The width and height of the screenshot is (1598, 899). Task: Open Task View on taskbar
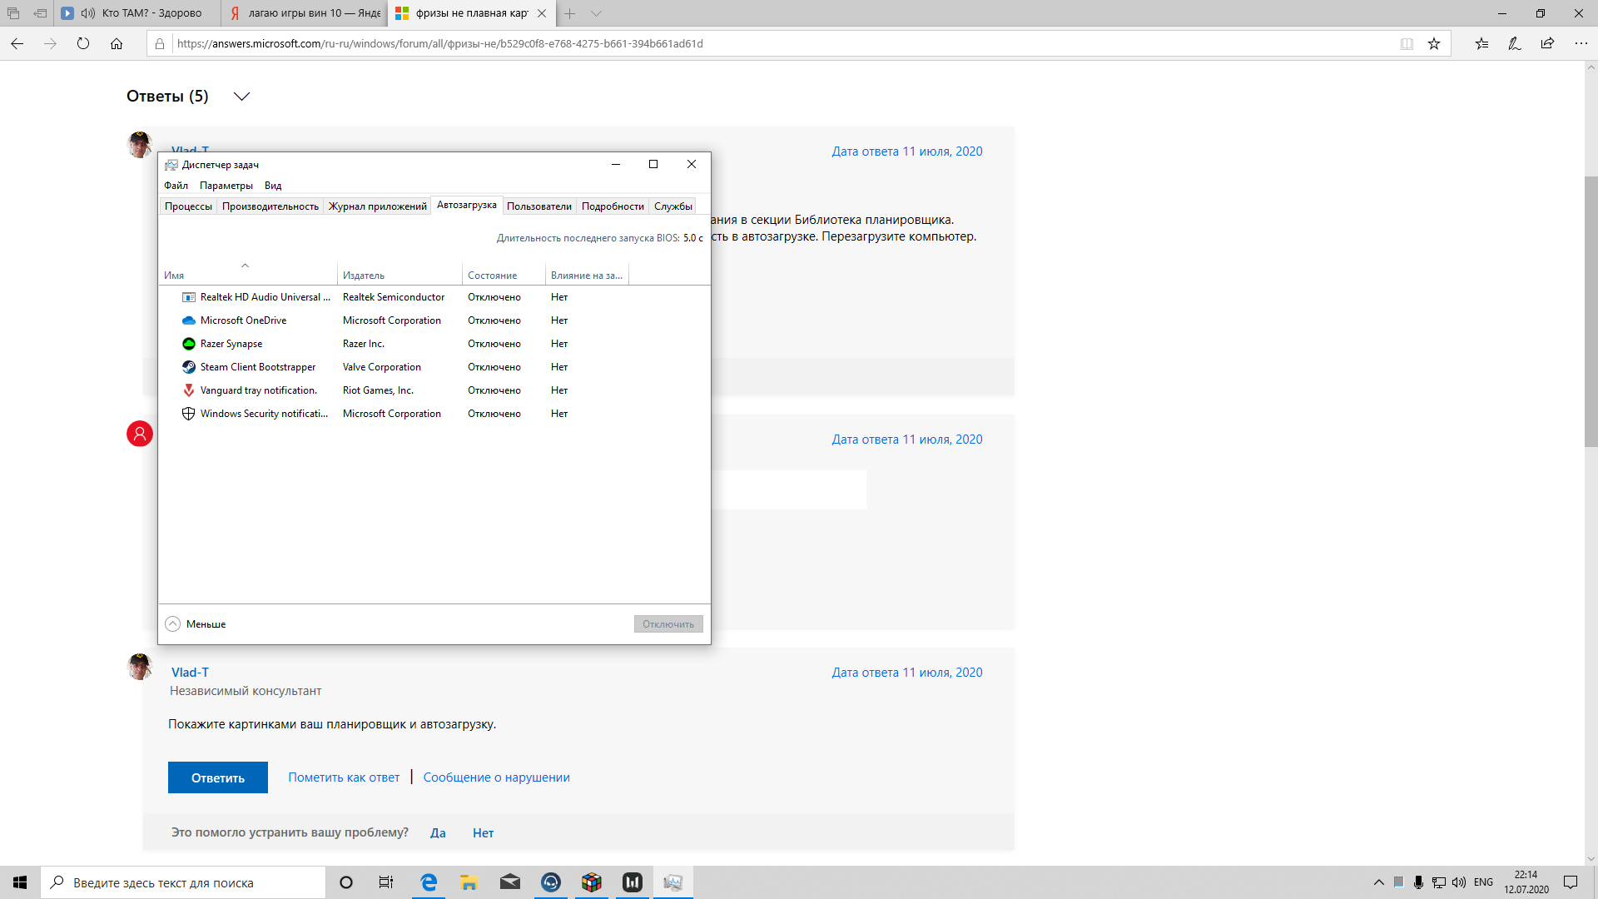point(386,882)
